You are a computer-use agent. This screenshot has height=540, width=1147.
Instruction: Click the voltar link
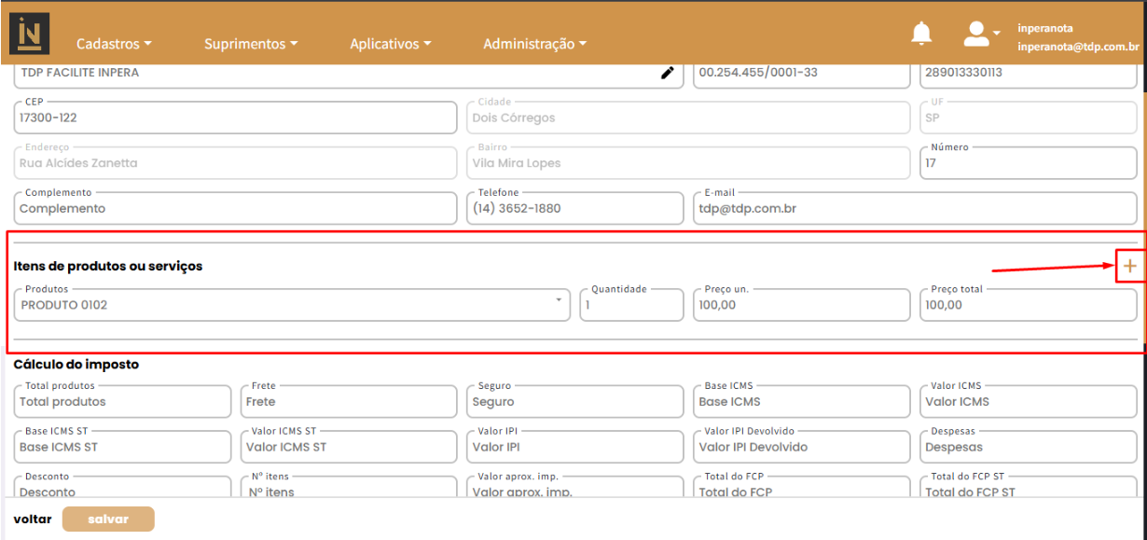pos(32,519)
